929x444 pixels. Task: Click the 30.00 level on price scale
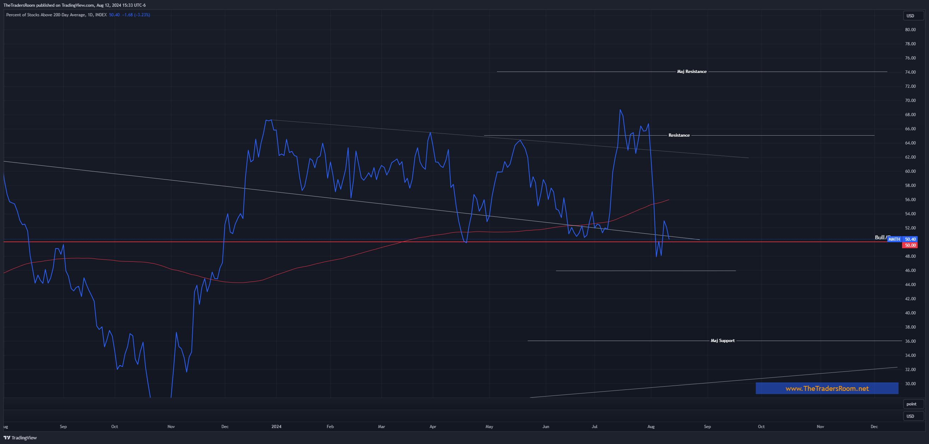click(x=910, y=383)
